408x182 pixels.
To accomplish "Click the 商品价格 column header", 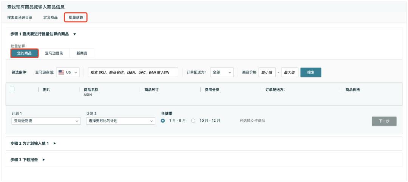I will point(352,90).
